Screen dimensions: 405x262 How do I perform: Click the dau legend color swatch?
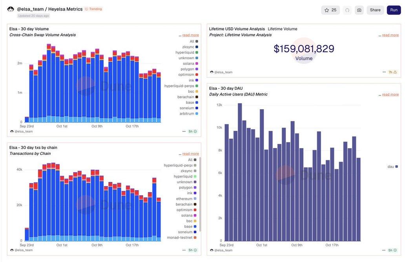pos(397,167)
